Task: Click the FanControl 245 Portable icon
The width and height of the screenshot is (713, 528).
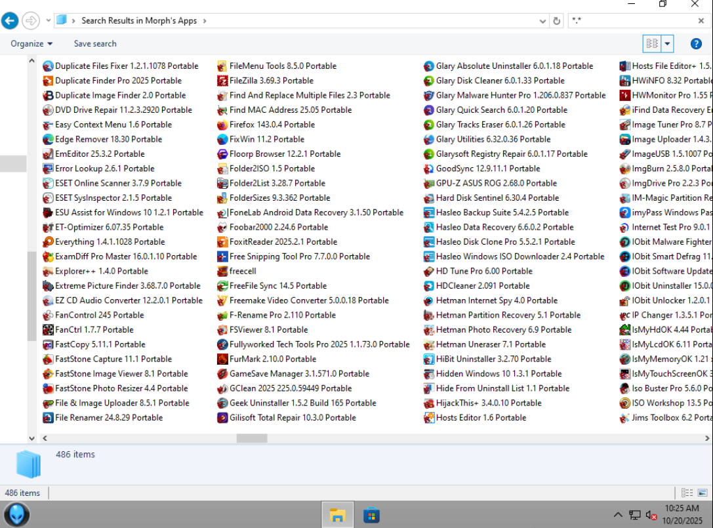Action: [48, 315]
